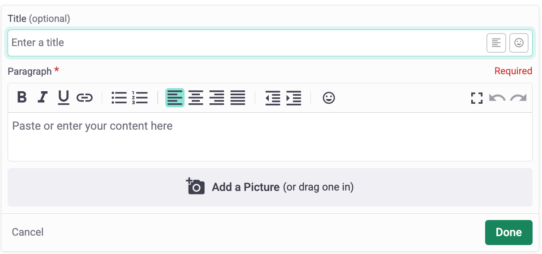Screen dimensions: 542x254
Task: Toggle bold formatting
Action: (x=22, y=97)
